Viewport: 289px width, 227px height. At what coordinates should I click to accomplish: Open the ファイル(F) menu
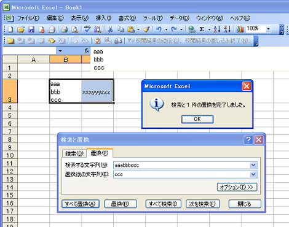28,18
